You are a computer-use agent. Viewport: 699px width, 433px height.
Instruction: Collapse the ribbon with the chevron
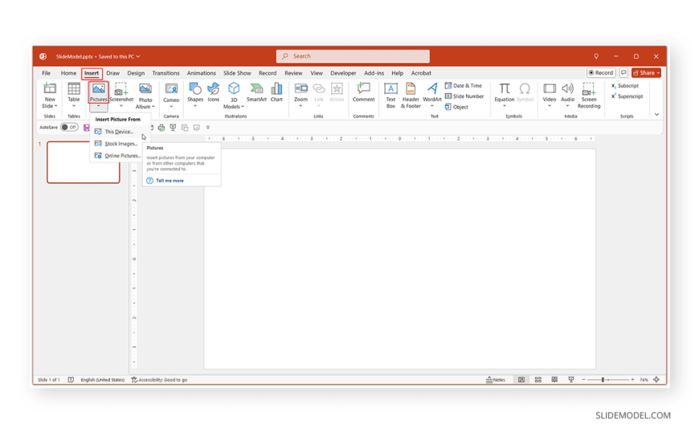[x=656, y=115]
